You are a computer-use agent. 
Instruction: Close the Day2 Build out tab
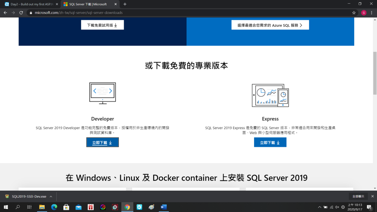pyautogui.click(x=57, y=4)
